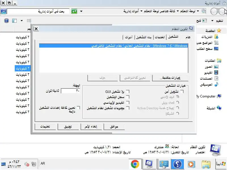
Task: Open the help icon in the Explorer toolbar
Action: click(6, 20)
